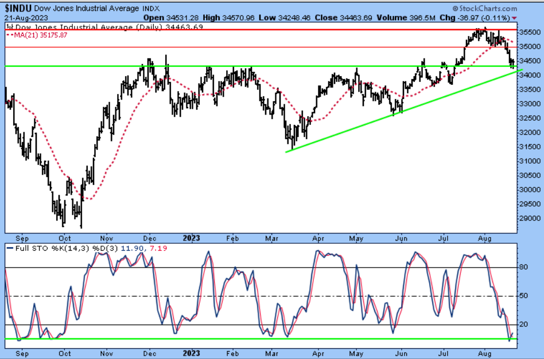Click 2023 on the stochastic panel axis

(191, 353)
